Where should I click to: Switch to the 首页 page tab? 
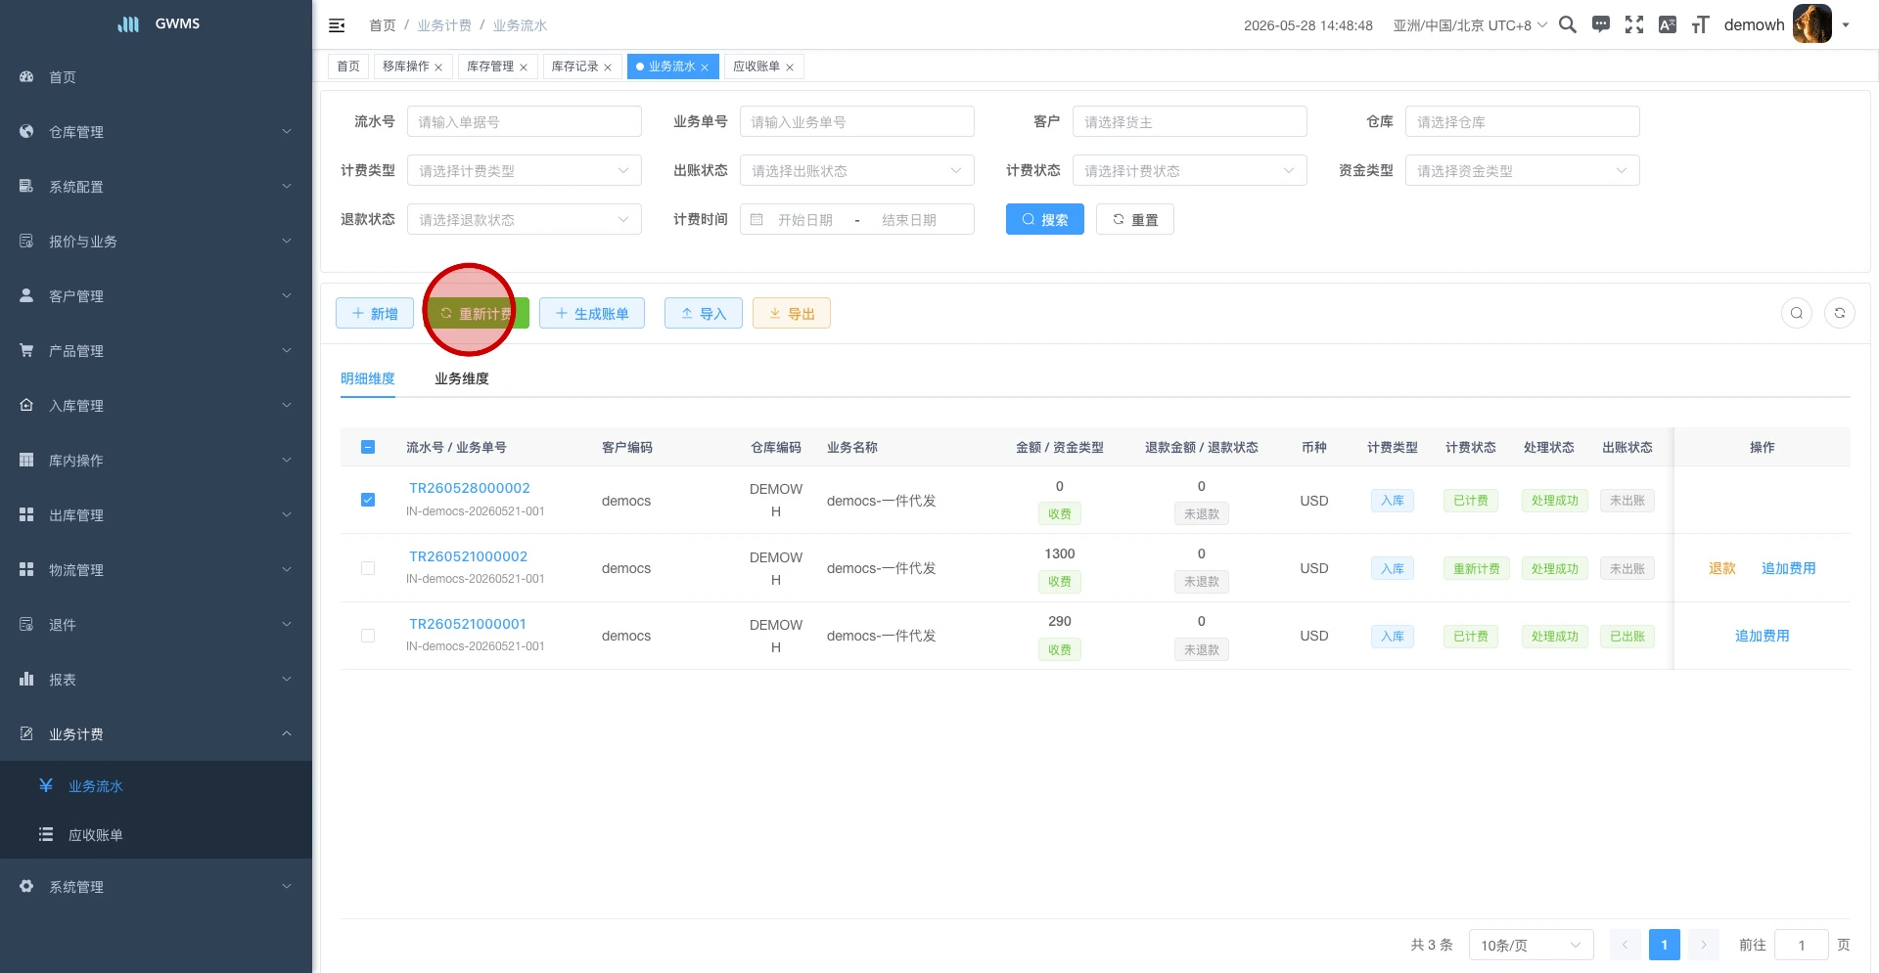click(348, 66)
